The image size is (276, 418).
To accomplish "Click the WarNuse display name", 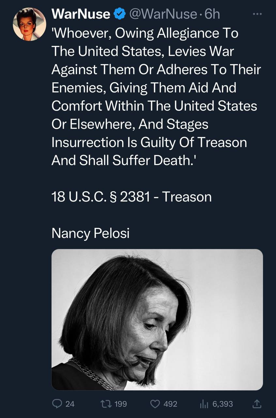I will 81,14.
